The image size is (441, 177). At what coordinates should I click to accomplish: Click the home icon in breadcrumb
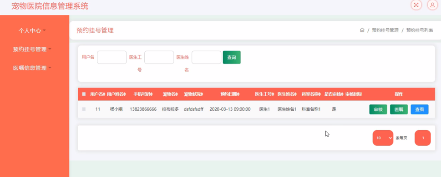coord(362,30)
